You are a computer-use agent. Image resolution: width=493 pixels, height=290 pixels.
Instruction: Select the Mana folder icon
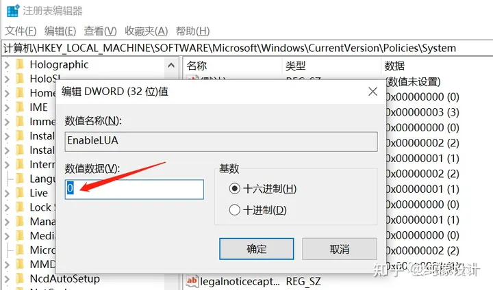20,221
